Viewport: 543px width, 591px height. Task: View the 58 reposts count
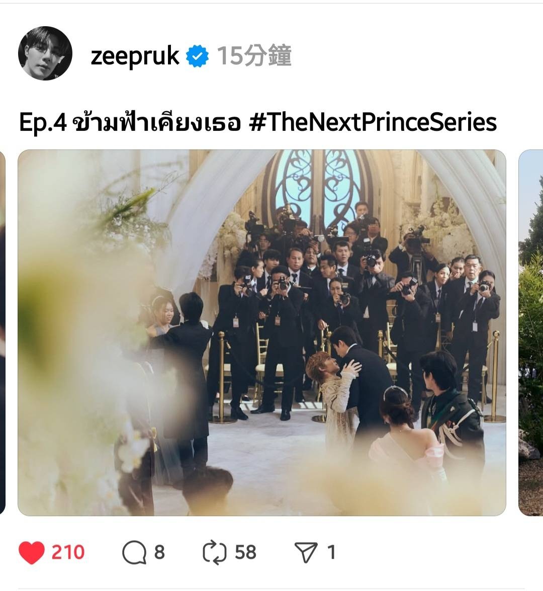(x=245, y=553)
